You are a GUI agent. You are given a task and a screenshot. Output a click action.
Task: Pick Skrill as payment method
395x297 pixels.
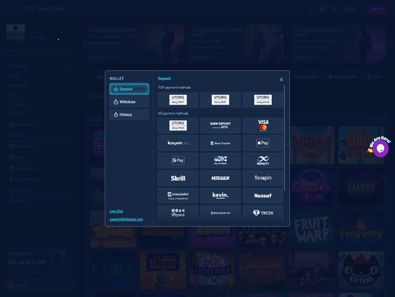coord(178,178)
